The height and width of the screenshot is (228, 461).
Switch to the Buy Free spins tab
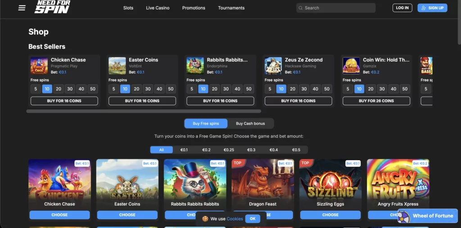206,123
